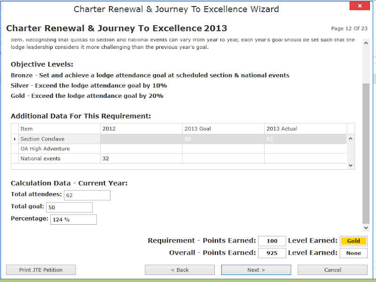Click Section Conclave 2013 Actual cell 62
Image resolution: width=376 pixels, height=282 pixels.
click(305, 139)
